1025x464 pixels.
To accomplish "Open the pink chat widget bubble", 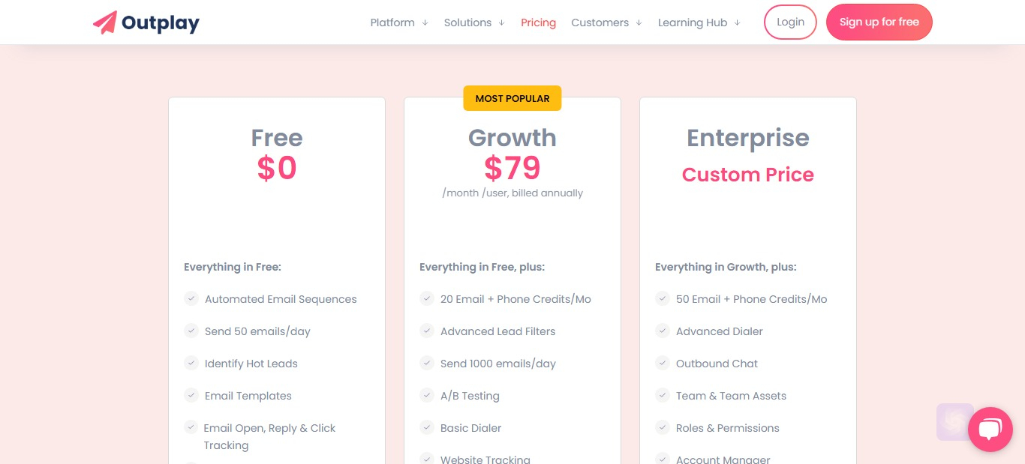I will [990, 430].
